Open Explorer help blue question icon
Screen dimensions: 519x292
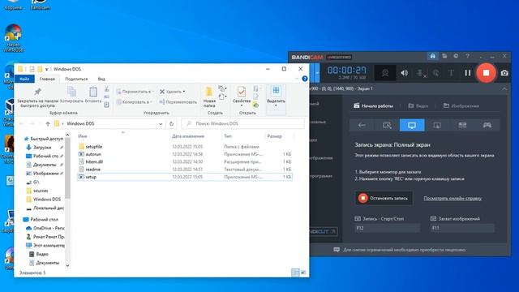pyautogui.click(x=305, y=79)
